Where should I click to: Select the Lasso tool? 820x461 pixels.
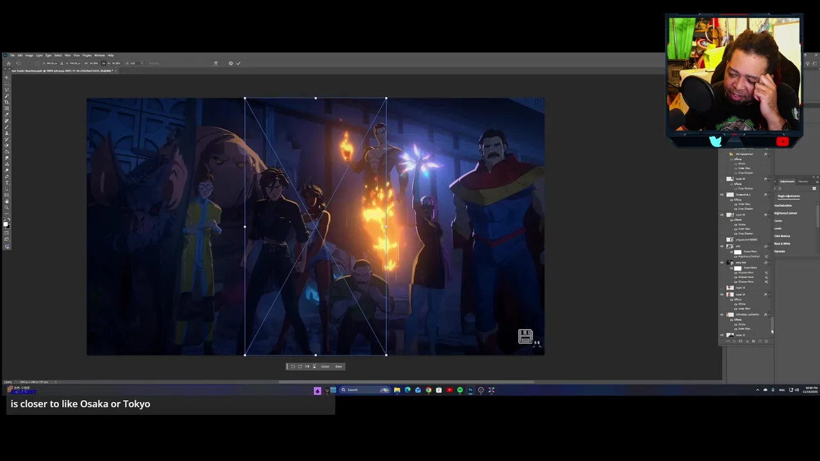pyautogui.click(x=6, y=90)
